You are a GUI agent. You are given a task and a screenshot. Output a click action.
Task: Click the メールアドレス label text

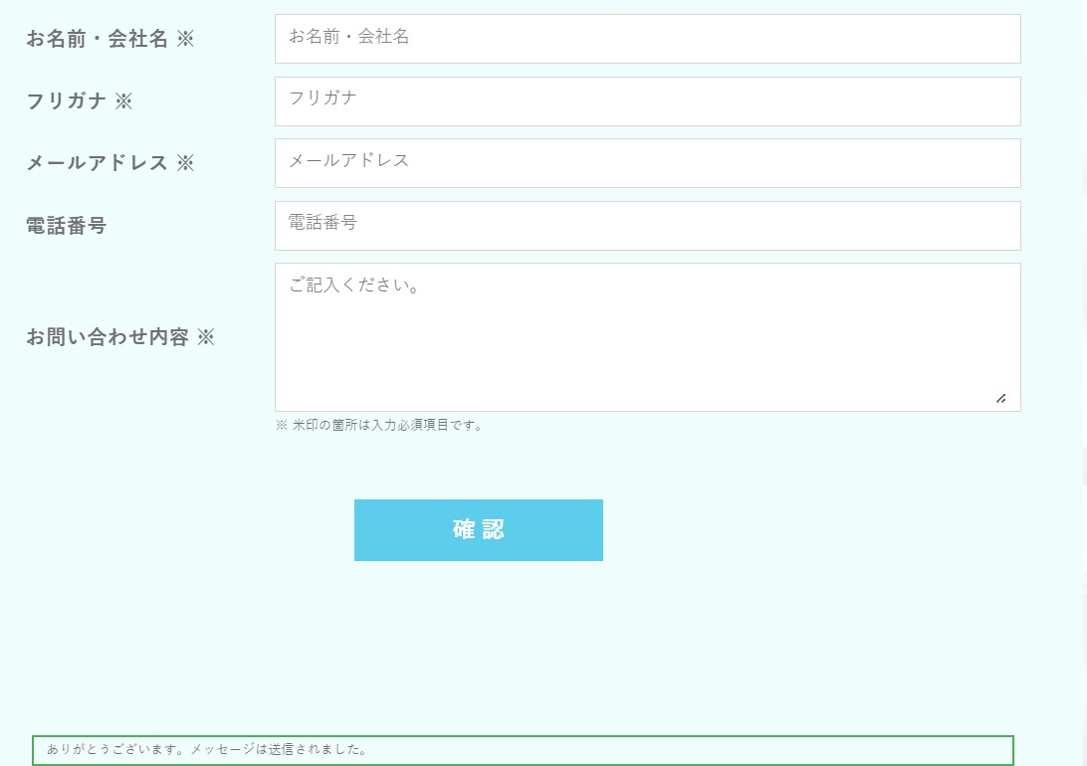coord(97,163)
